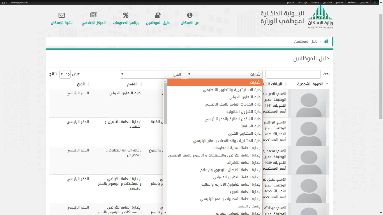Viewport: 383px width, 215px height.
Task: Open الإعدادات menu in admin bar
Action: coord(302,2)
